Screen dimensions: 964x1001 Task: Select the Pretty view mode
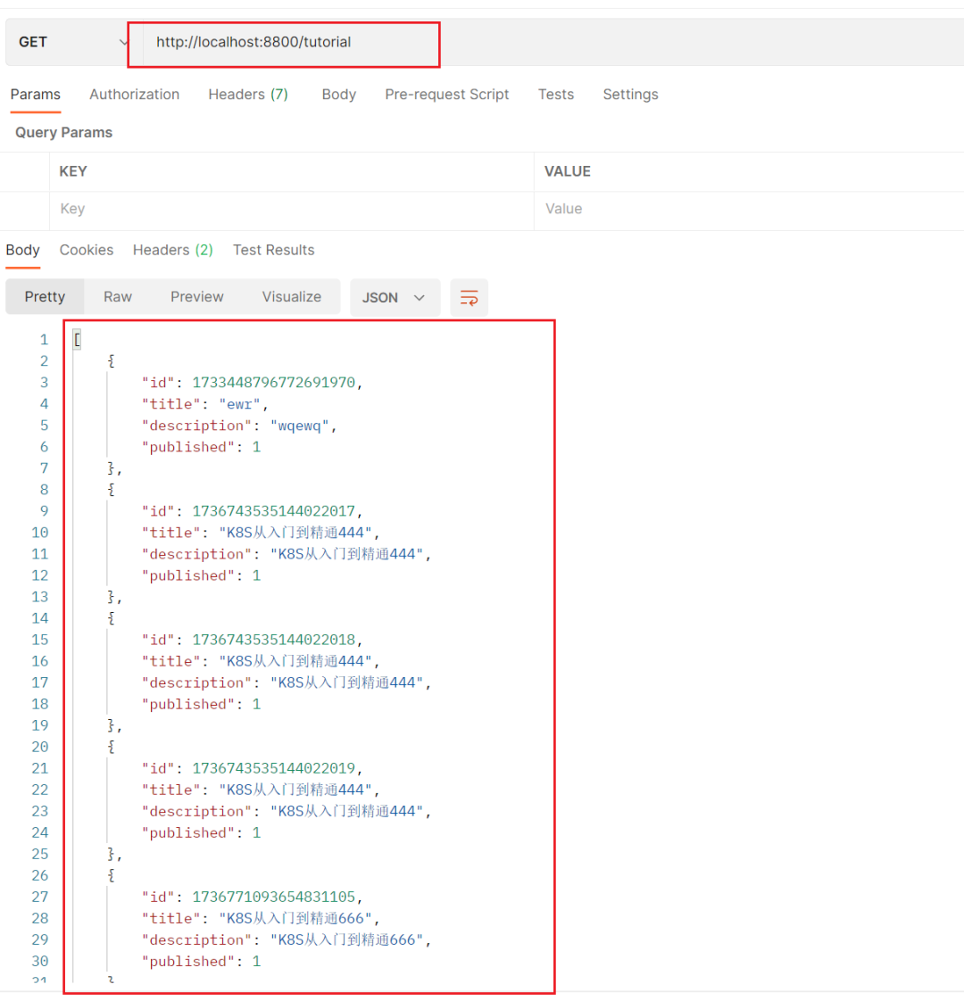(45, 297)
